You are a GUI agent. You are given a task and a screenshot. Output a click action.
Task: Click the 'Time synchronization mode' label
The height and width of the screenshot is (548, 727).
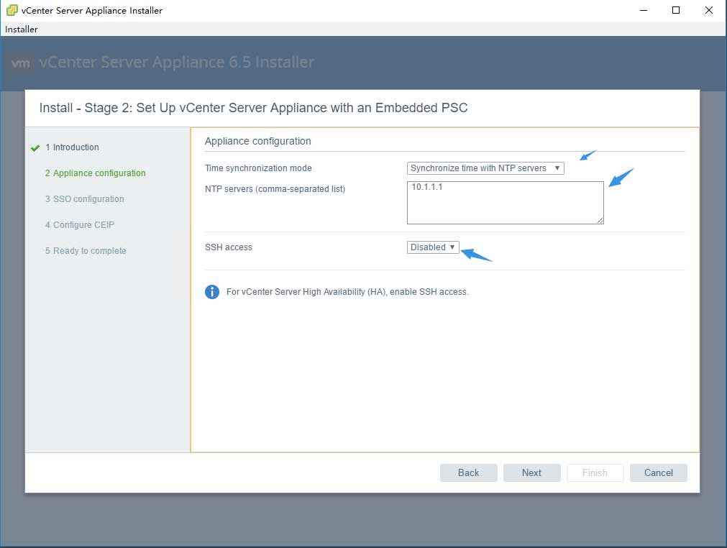pos(258,168)
